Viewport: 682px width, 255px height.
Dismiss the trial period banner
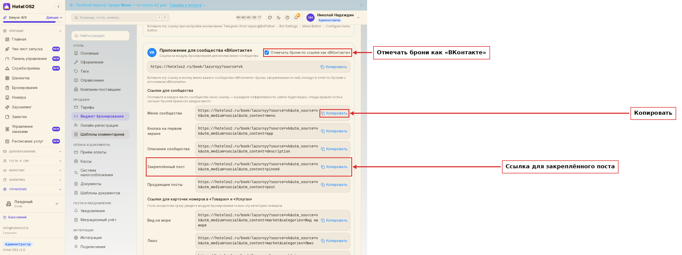[361, 5]
